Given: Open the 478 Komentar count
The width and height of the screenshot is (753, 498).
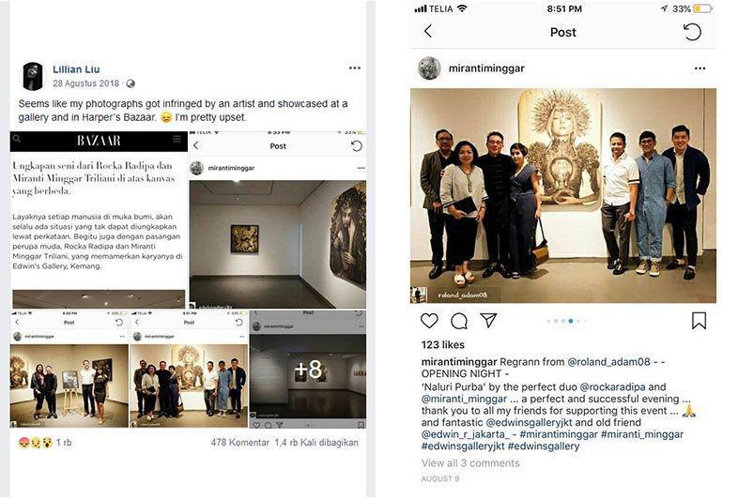Looking at the screenshot, I should coord(239,443).
